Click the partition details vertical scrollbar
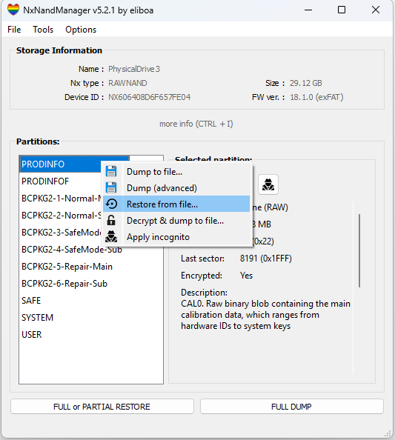The image size is (395, 440). click(359, 250)
